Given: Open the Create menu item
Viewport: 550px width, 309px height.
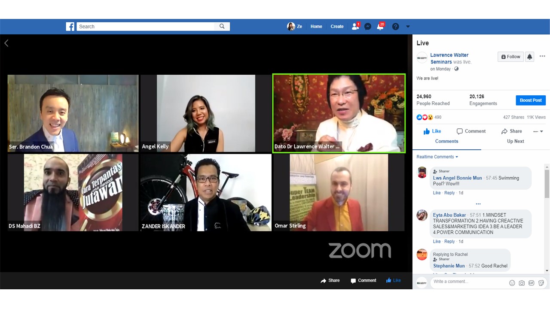Looking at the screenshot, I should (337, 27).
